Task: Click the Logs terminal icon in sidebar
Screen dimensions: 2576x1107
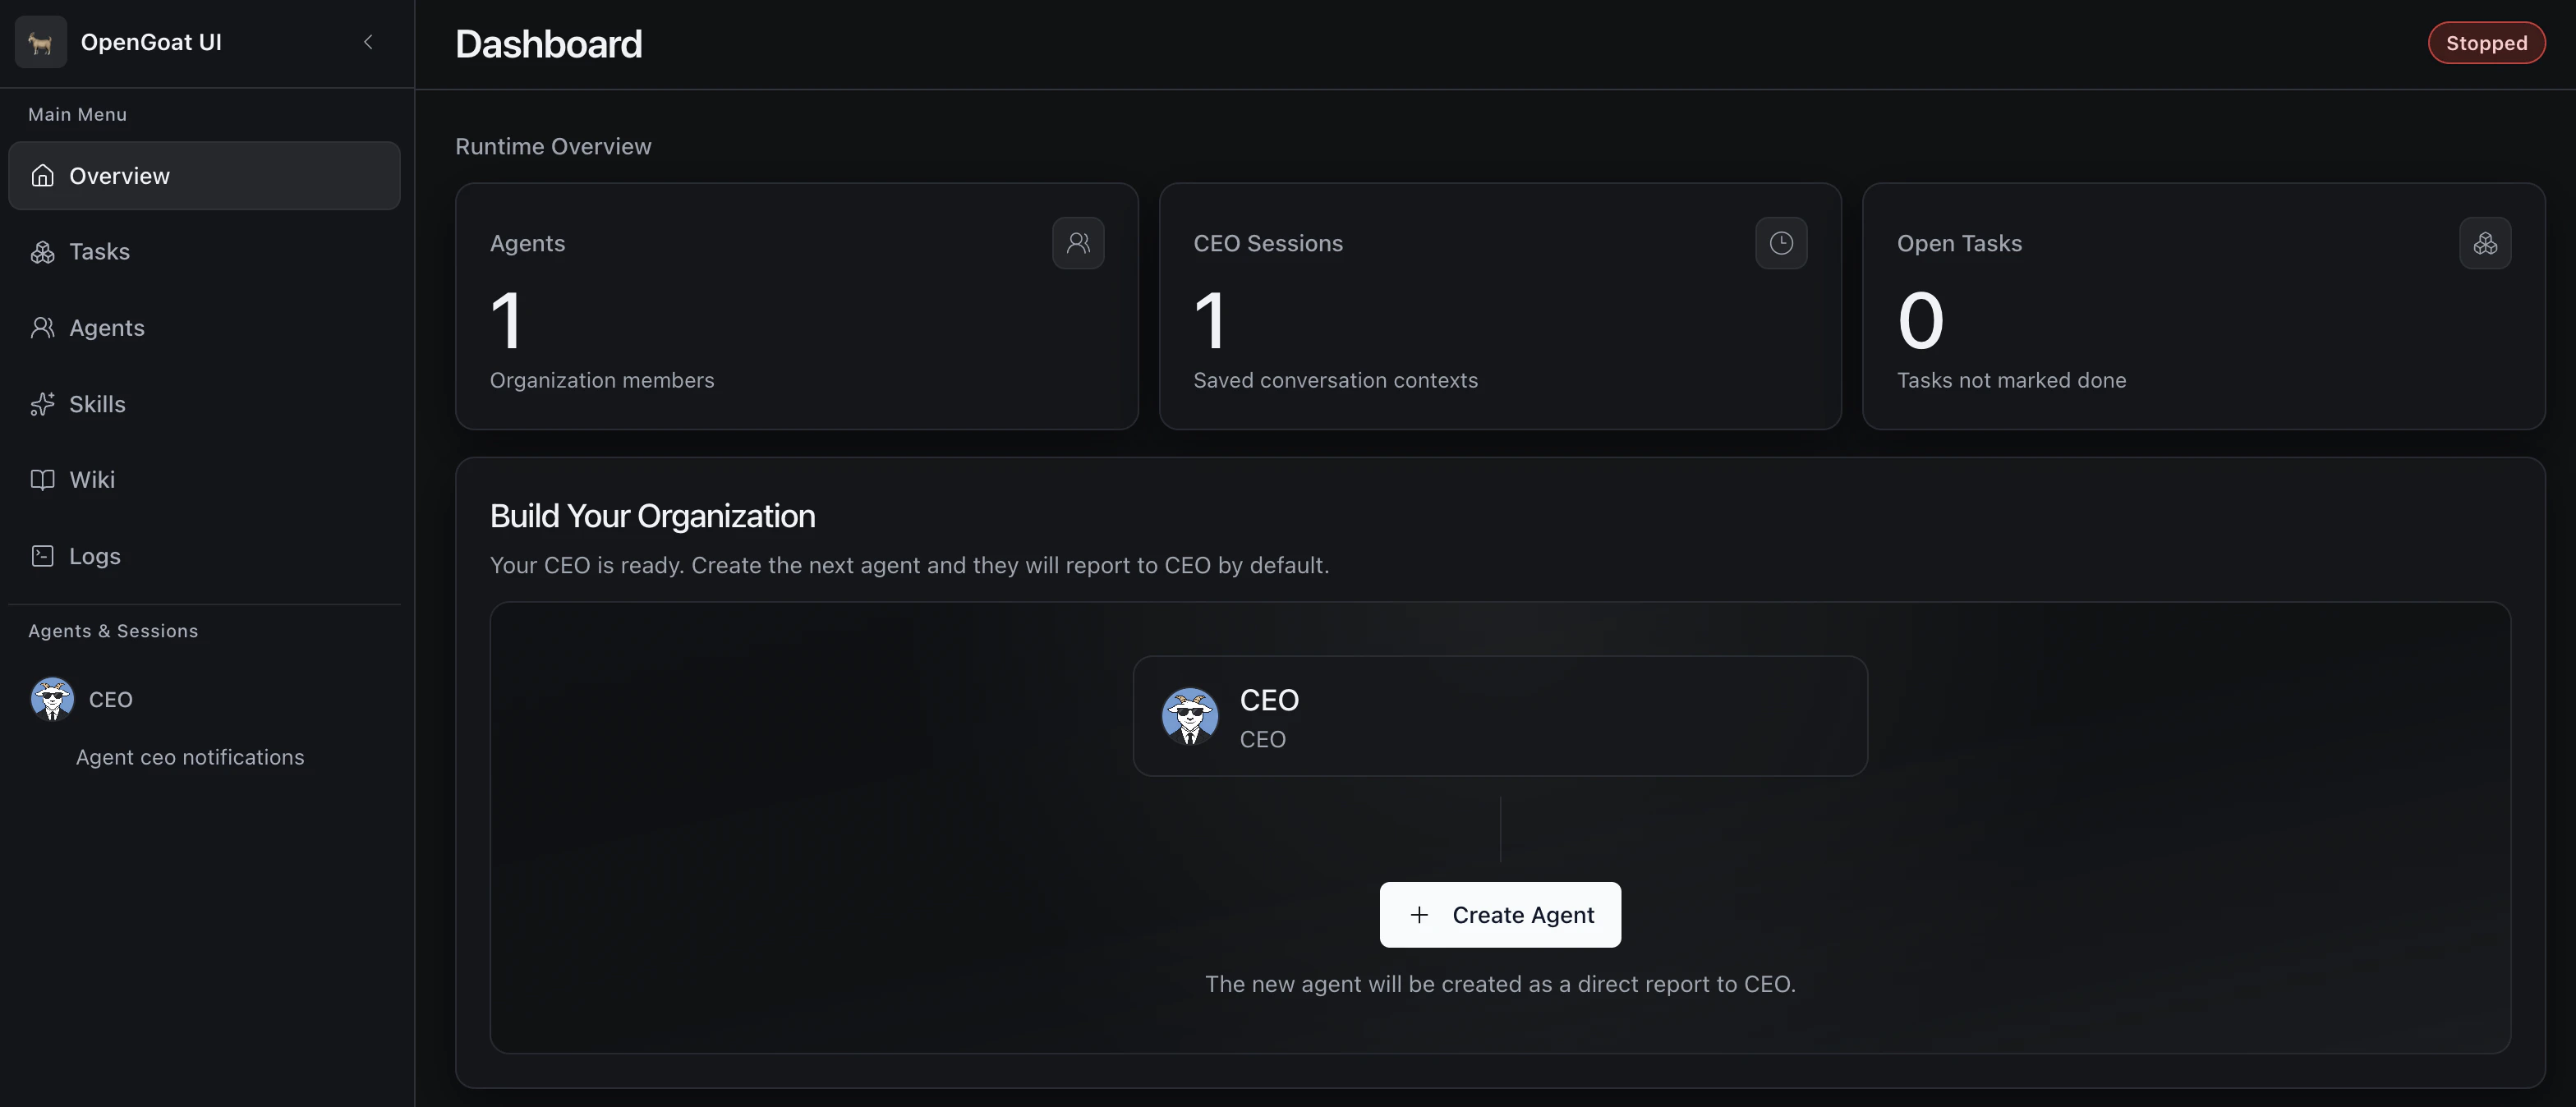Action: tap(42, 556)
